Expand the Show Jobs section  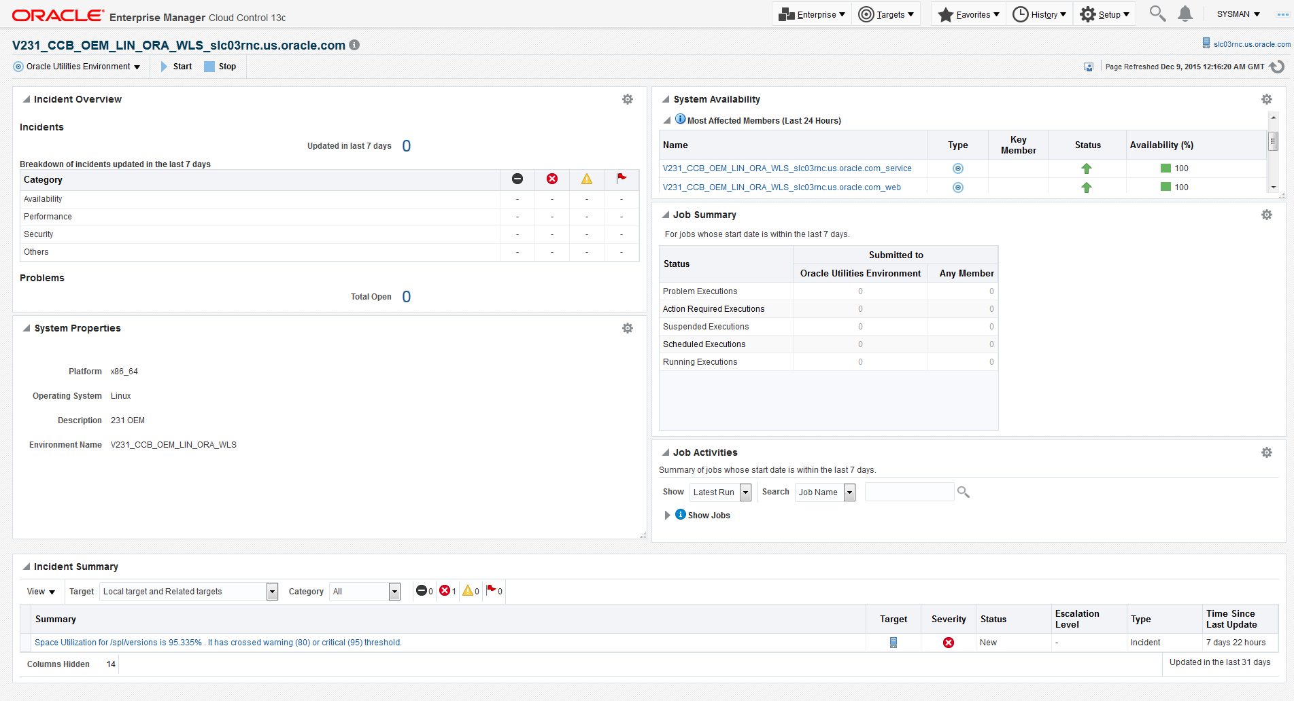667,515
